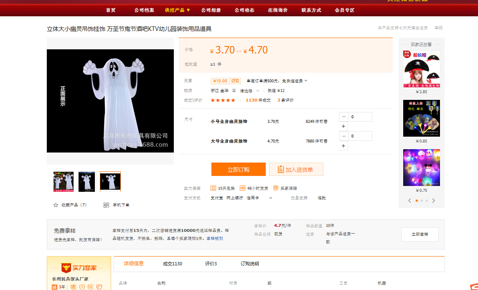Open the 供应产品 navigation menu
Image resolution: width=478 pixels, height=290 pixels.
pos(177,10)
